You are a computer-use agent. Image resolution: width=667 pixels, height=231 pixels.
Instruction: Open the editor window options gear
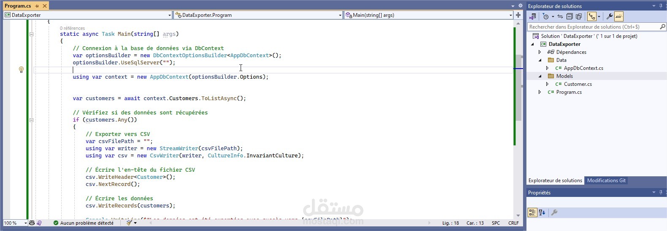click(x=520, y=6)
